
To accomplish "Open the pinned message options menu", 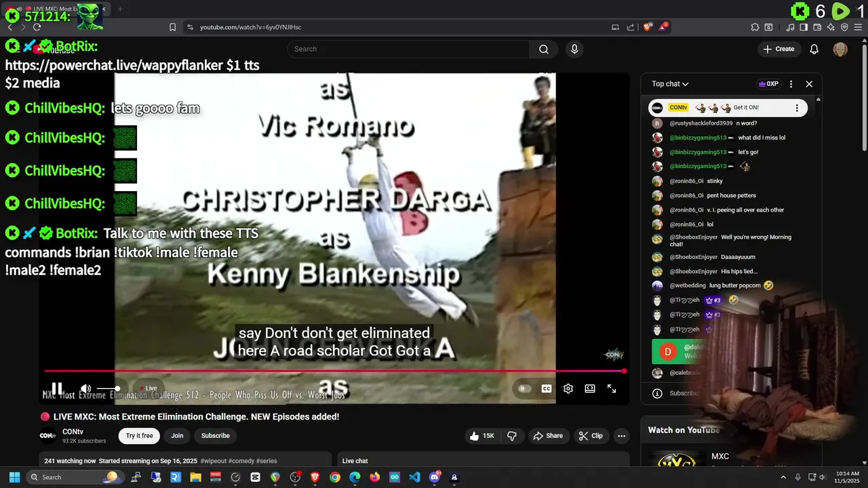I will (x=797, y=108).
